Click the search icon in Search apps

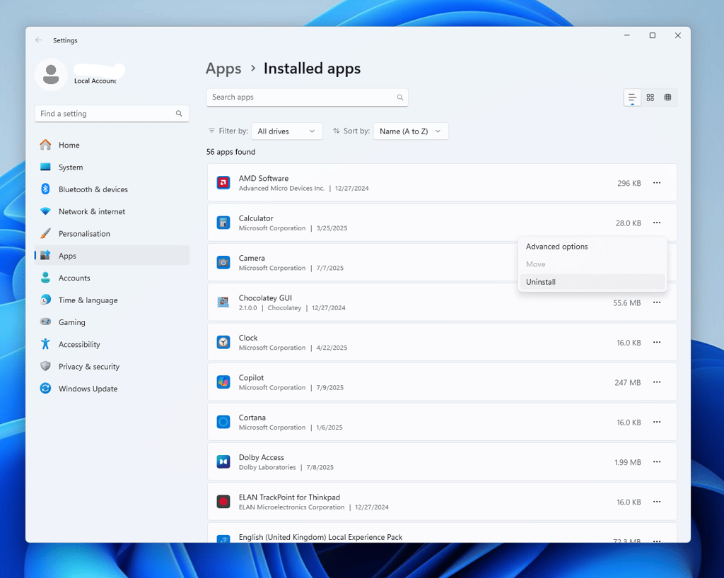click(x=400, y=98)
